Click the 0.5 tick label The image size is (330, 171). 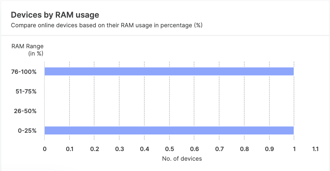[x=169, y=149]
